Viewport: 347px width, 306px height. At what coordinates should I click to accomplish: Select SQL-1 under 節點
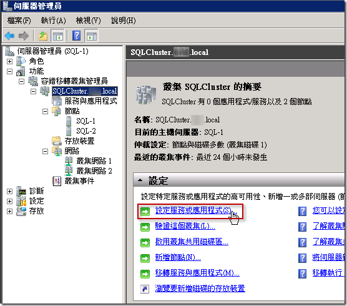tap(86, 121)
